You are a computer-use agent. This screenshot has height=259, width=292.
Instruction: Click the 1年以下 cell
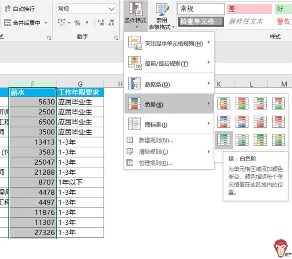coord(80,182)
